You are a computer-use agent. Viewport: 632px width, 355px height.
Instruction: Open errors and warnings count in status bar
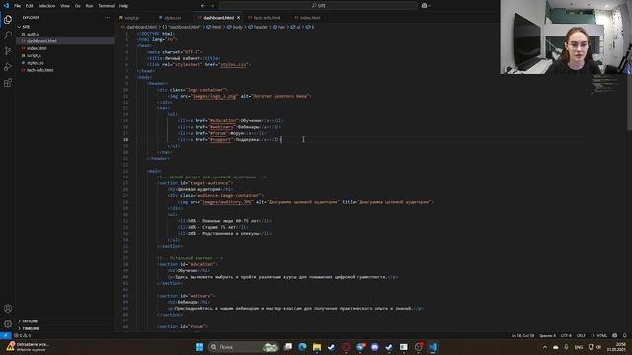22,335
